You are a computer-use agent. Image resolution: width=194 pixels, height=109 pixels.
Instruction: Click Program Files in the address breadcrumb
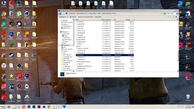point(92,13)
